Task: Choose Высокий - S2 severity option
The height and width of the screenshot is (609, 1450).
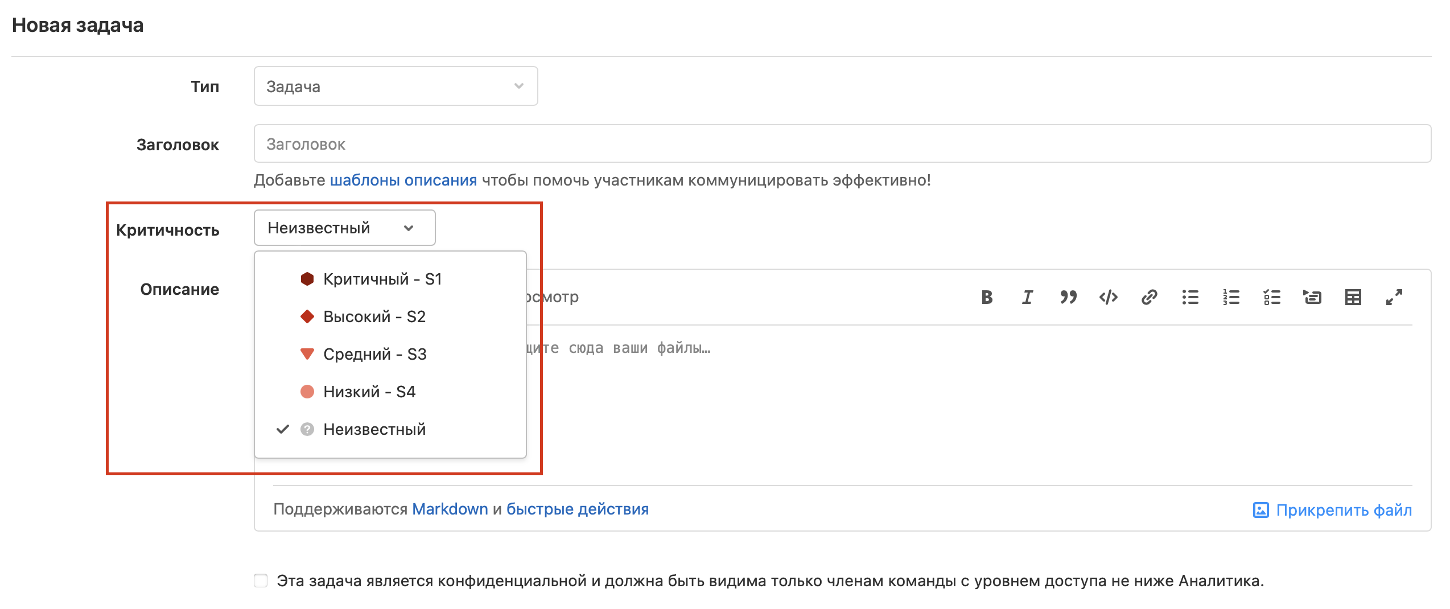Action: (374, 316)
